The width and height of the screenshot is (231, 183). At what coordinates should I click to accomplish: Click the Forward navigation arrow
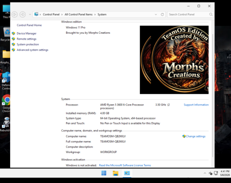click(23, 14)
